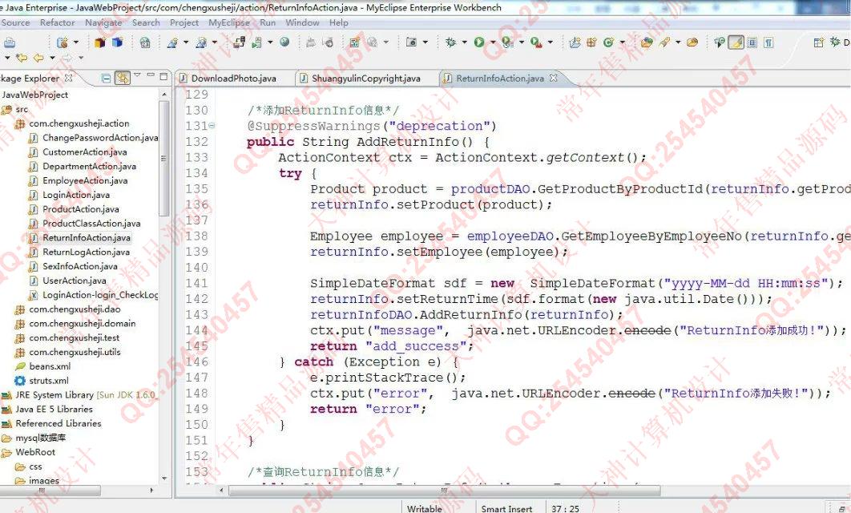Screen dimensions: 851x513
Task: Open the Back history dropdown arrow
Action: click(x=52, y=57)
